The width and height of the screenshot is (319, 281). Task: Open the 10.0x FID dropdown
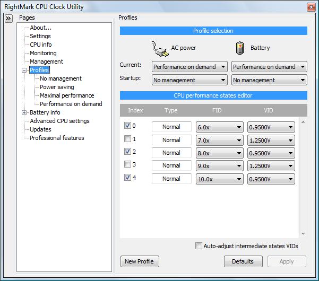click(220, 179)
